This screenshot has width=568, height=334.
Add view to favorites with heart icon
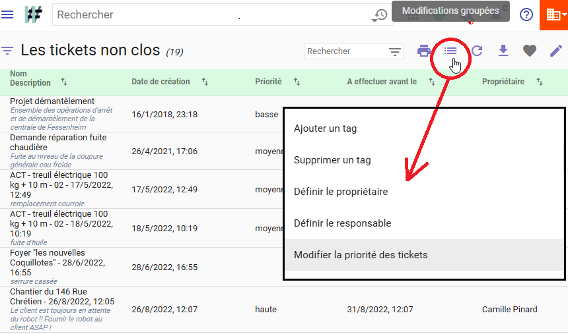point(529,51)
